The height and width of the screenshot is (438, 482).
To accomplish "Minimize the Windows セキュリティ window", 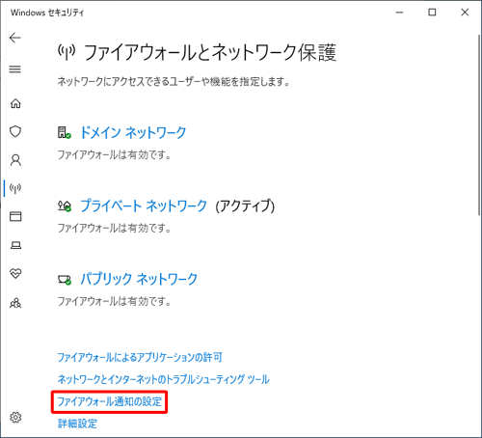I will click(x=399, y=13).
